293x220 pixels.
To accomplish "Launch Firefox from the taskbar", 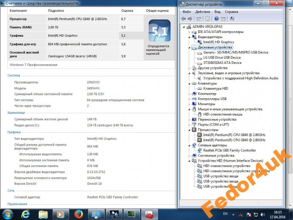I will point(78,214).
